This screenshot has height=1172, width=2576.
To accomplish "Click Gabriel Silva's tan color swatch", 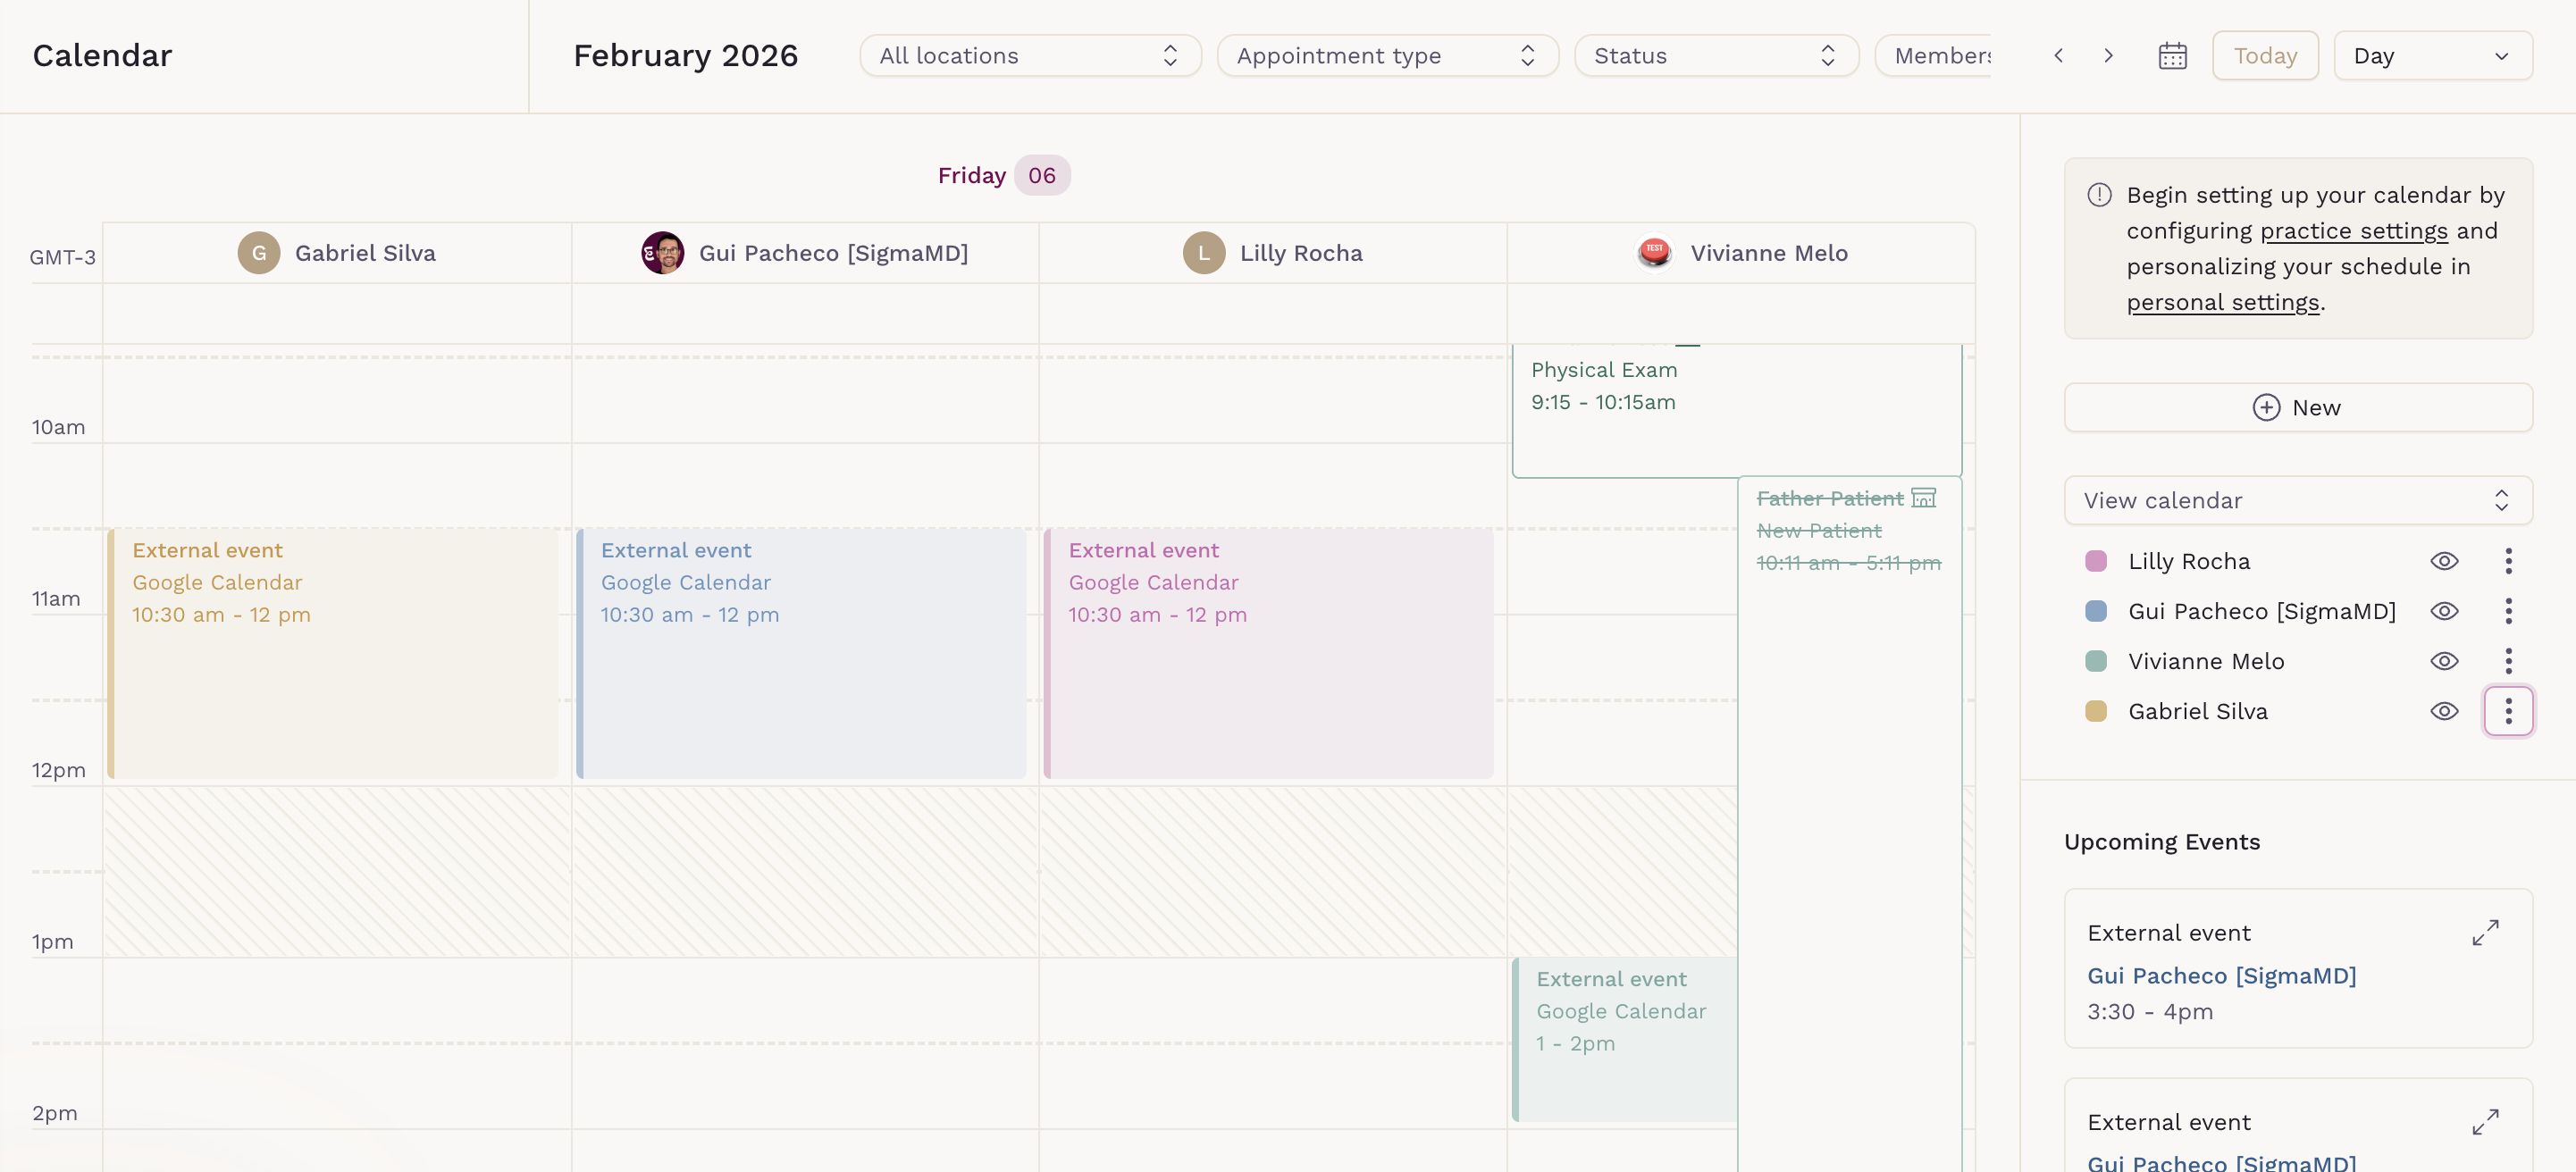I will 2096,711.
